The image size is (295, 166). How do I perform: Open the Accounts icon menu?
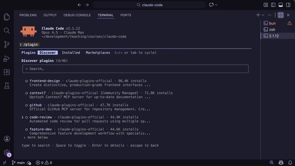[7, 139]
